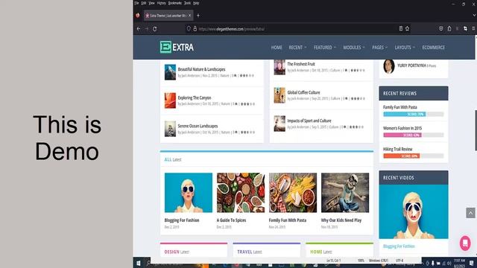Click the tracking protection shield icon
This screenshot has height=268, width=477.
point(189,28)
